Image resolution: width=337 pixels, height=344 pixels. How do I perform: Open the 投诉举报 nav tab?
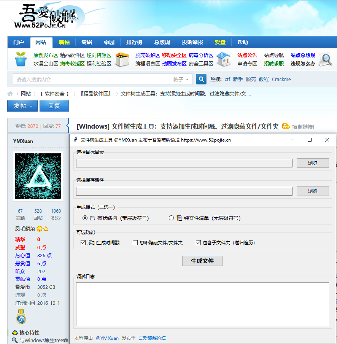click(x=192, y=42)
